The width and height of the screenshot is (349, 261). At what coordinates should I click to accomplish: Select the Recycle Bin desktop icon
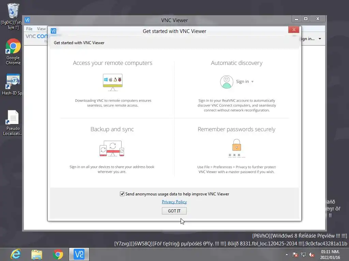[x=13, y=16]
